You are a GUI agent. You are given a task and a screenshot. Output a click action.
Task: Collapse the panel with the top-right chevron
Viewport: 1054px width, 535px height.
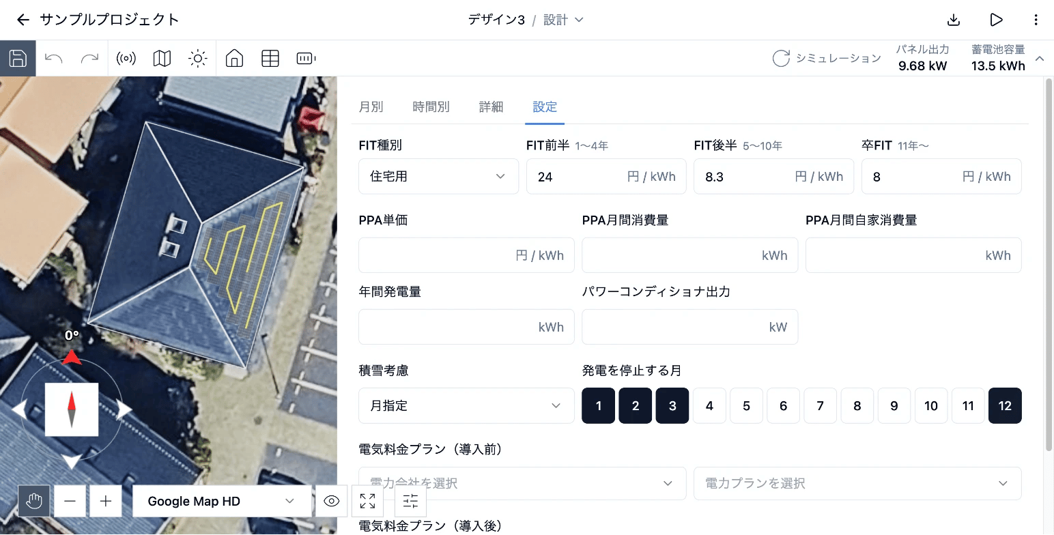(x=1040, y=59)
